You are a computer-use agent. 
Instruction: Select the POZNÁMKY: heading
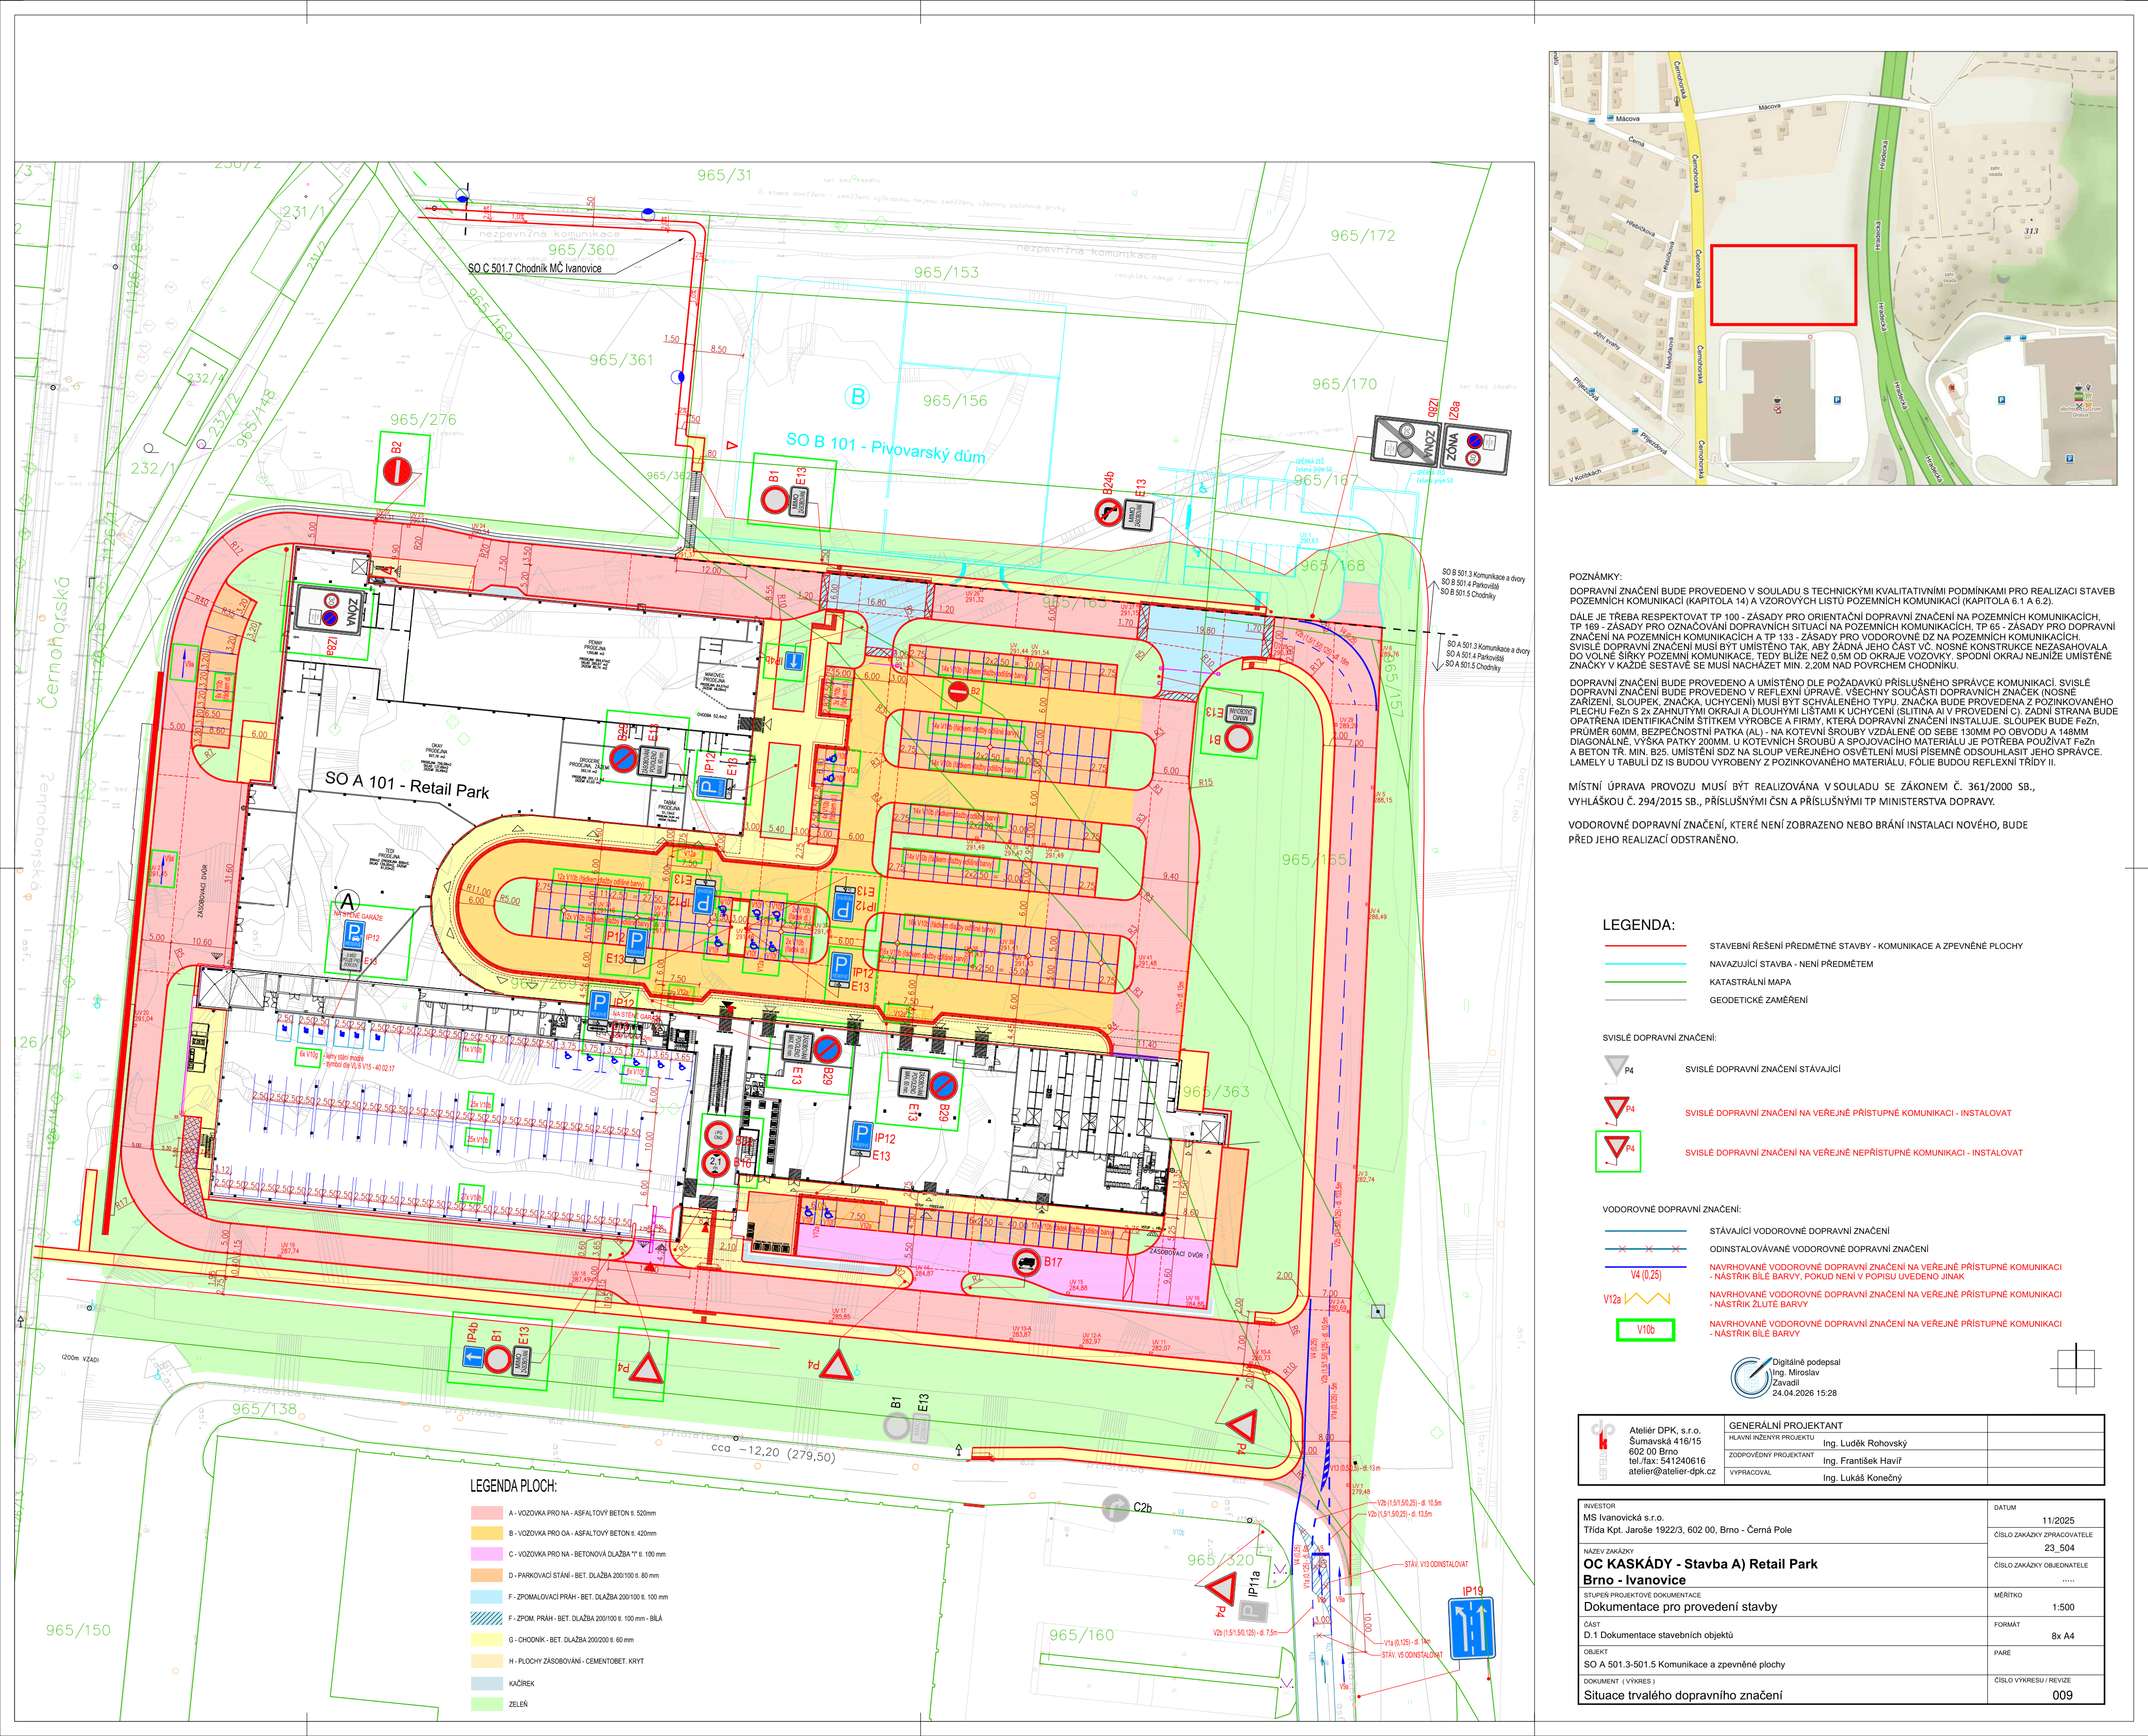1595,577
